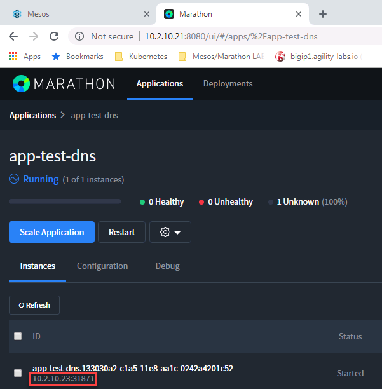Switch to the Configuration tab

tap(102, 266)
